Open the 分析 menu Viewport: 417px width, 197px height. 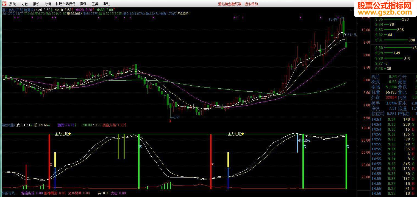pos(48,4)
